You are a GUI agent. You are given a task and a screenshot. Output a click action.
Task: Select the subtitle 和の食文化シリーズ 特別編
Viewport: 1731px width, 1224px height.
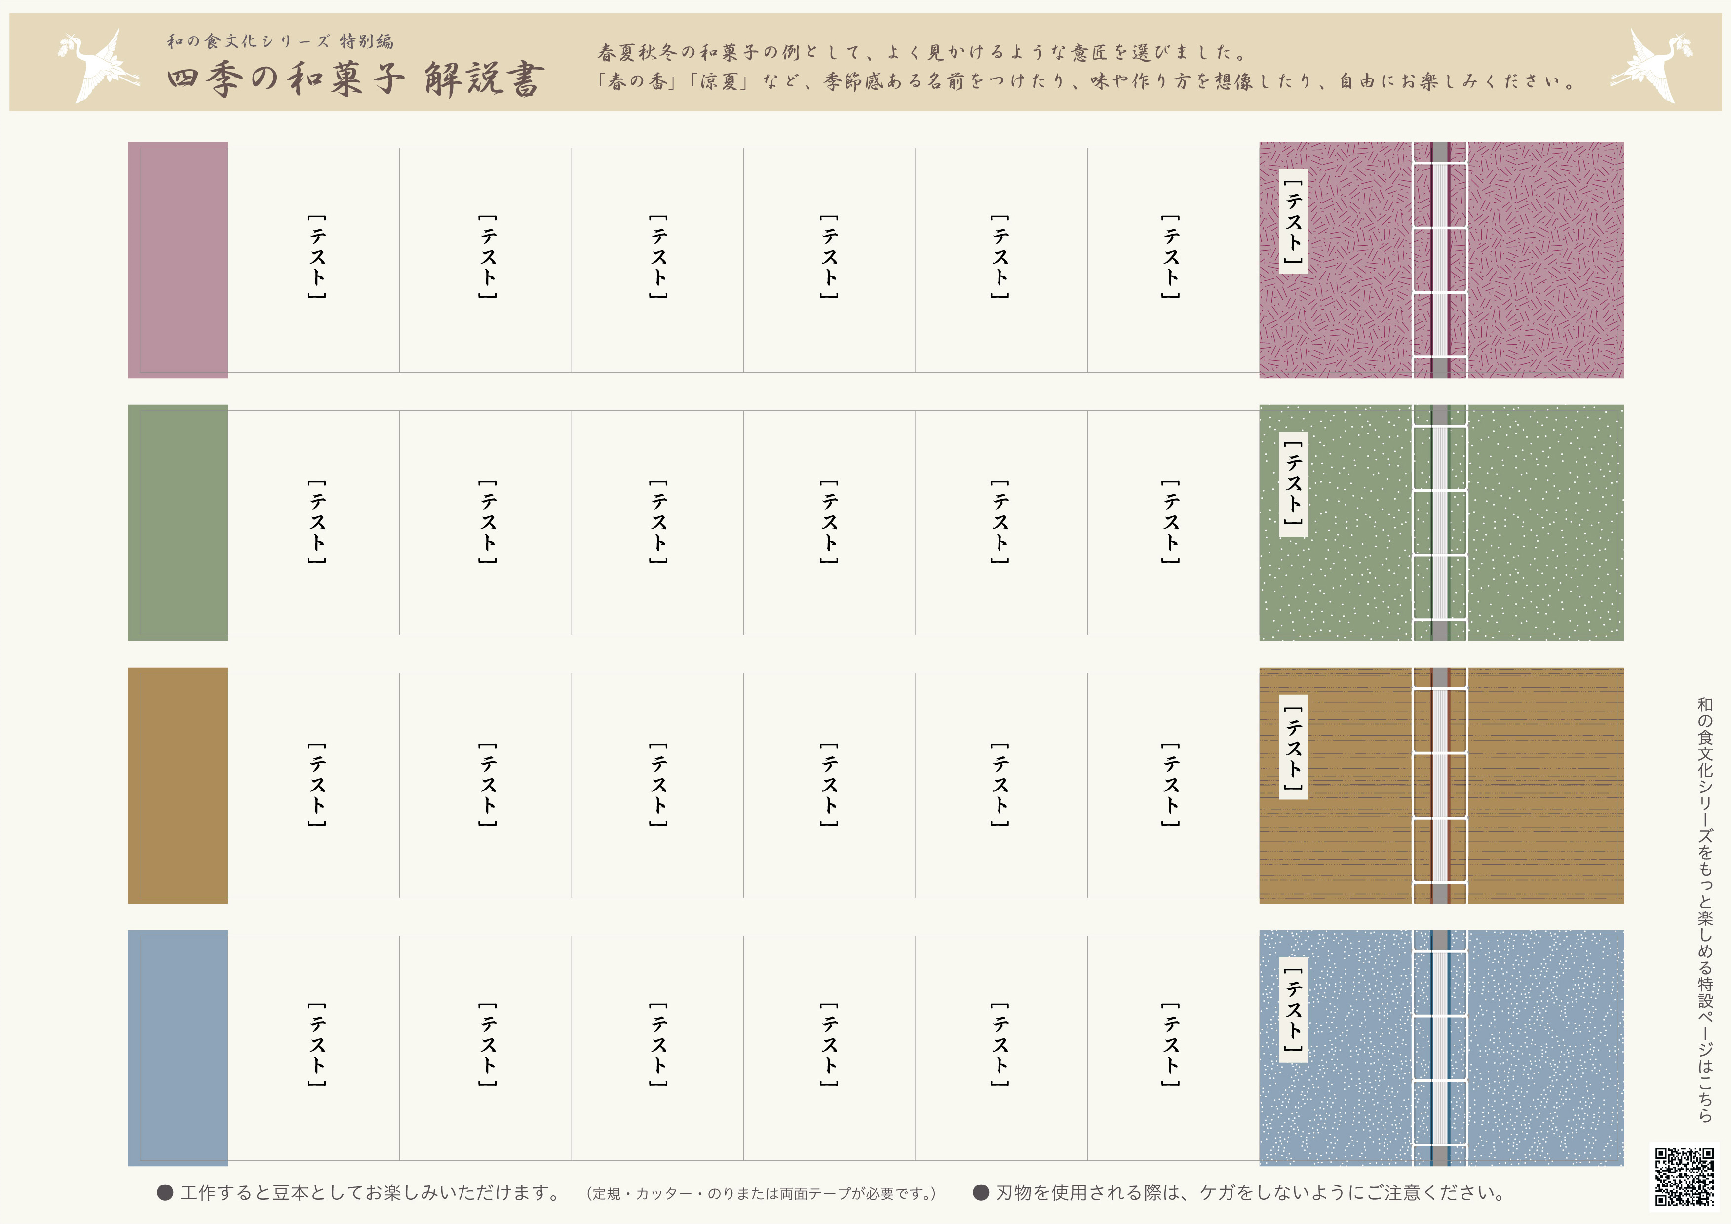click(x=280, y=40)
